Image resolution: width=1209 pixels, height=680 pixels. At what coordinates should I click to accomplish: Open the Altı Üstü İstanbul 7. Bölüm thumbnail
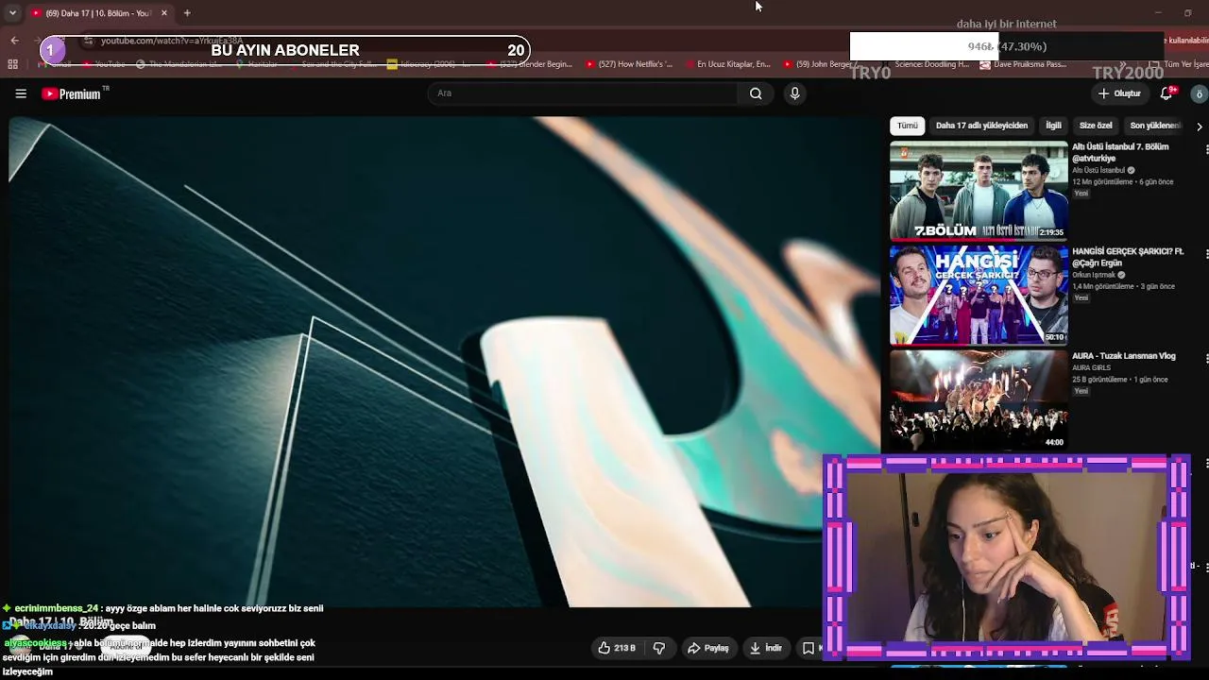coord(979,190)
